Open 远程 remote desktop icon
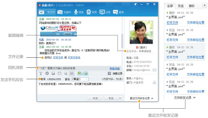 click(x=102, y=12)
